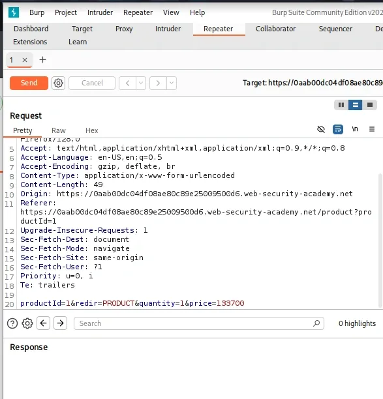Close Repeater tab 1
The width and height of the screenshot is (383, 399).
pos(25,60)
